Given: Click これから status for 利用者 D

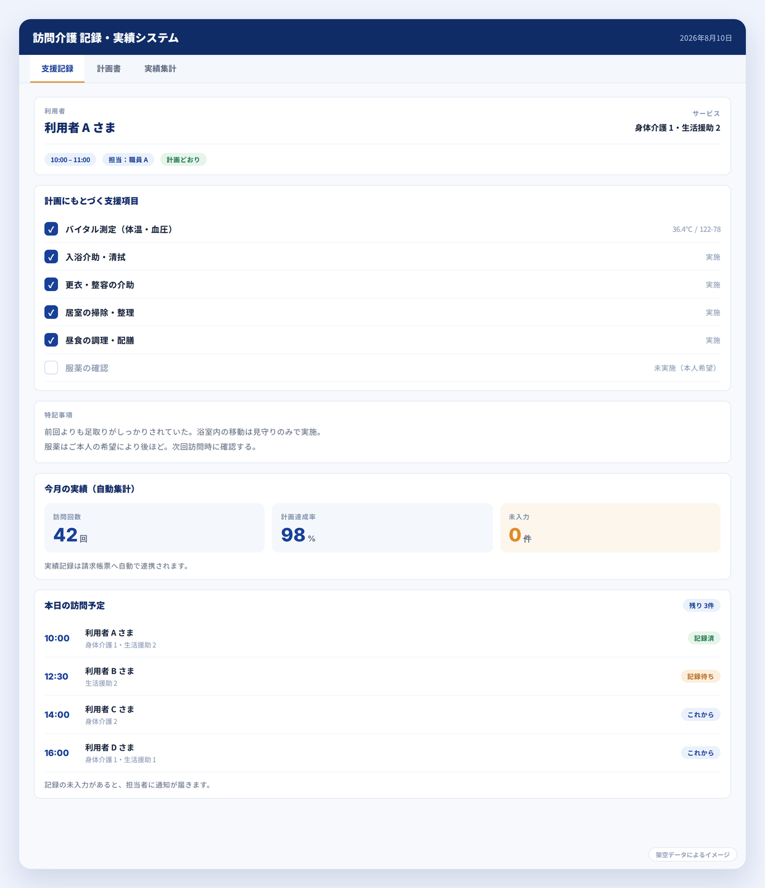Looking at the screenshot, I should 701,753.
